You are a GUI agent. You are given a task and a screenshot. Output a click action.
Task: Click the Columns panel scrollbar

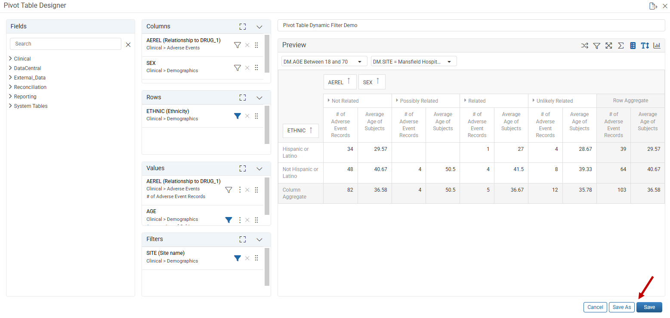(267, 54)
